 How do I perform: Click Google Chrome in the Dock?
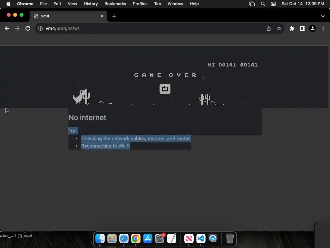coord(136,239)
